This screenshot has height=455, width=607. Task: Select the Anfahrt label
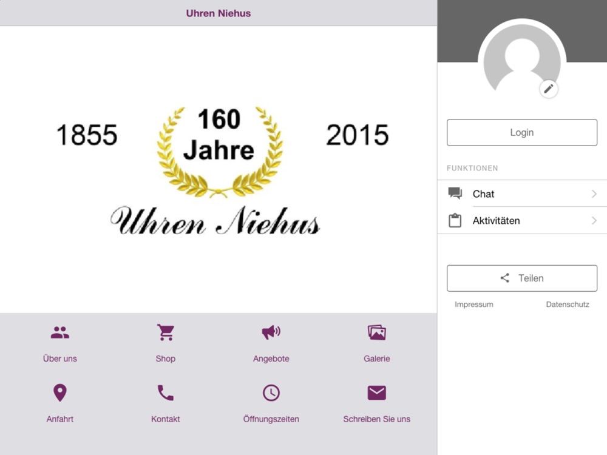59,419
